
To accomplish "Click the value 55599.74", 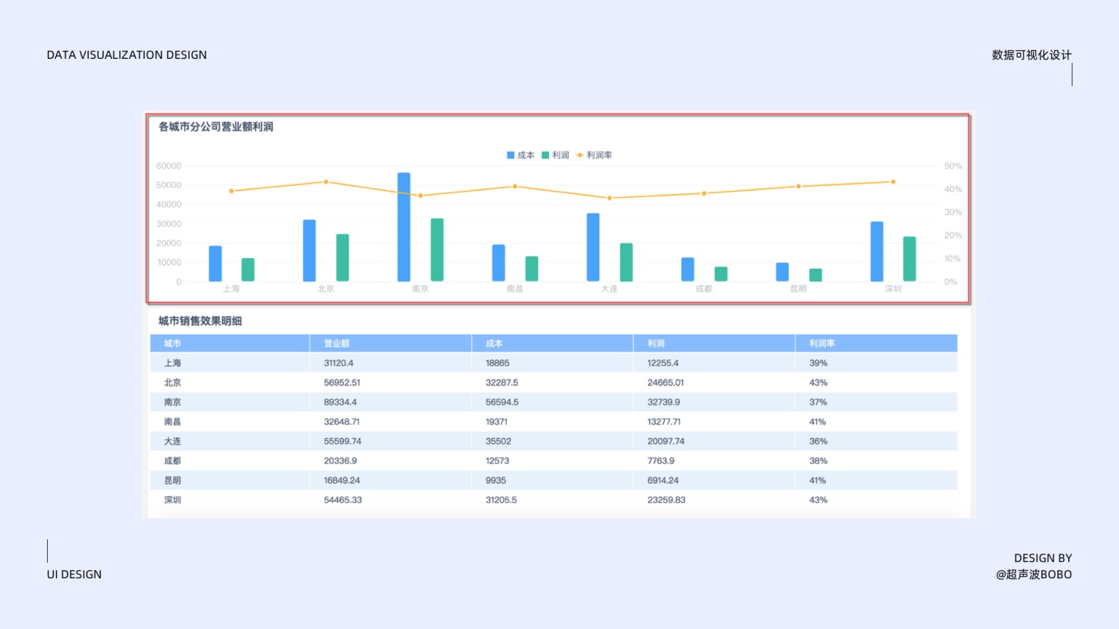I will [x=342, y=441].
